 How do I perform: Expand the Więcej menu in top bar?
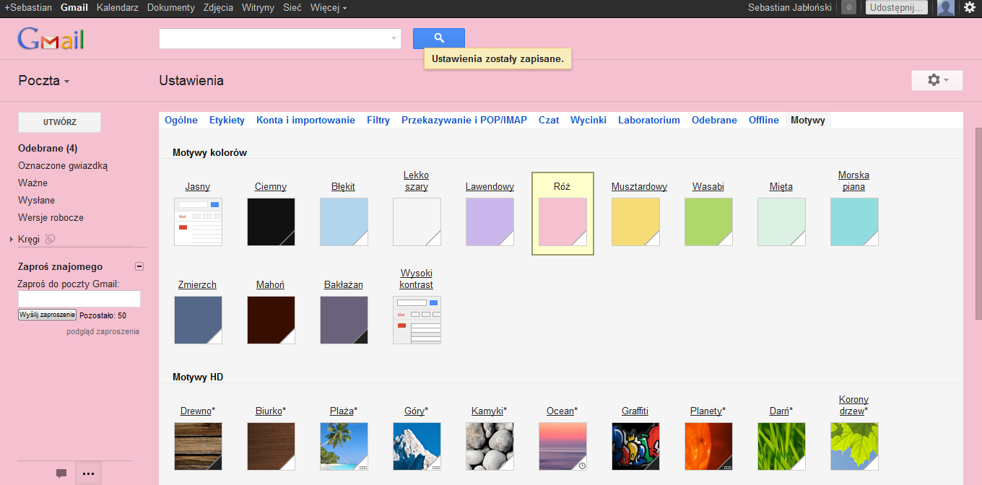pos(329,7)
